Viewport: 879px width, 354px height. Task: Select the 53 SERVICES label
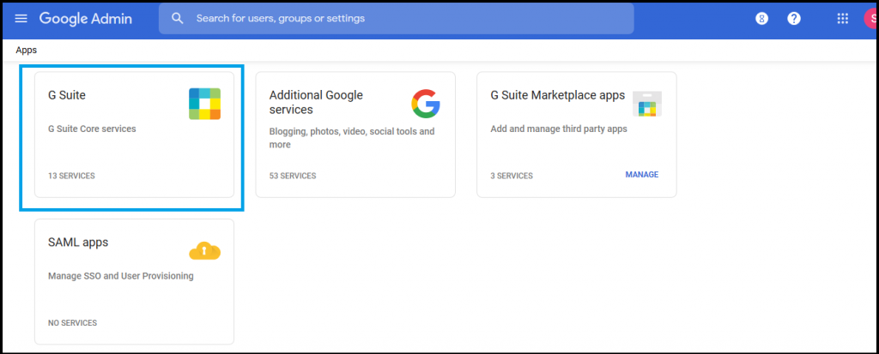pos(293,176)
